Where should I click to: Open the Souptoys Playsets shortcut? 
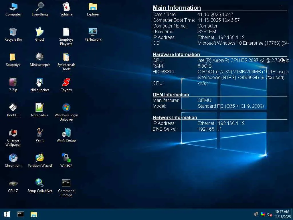[x=66, y=37]
